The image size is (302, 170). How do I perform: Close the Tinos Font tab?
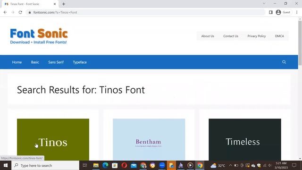click(x=55, y=4)
